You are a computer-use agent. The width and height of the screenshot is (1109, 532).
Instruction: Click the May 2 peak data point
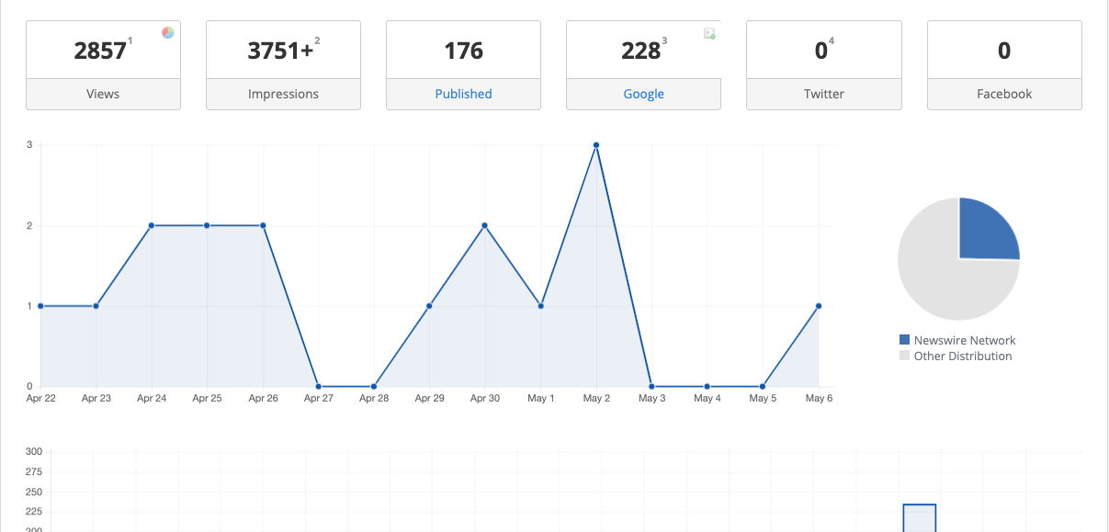[x=596, y=145]
